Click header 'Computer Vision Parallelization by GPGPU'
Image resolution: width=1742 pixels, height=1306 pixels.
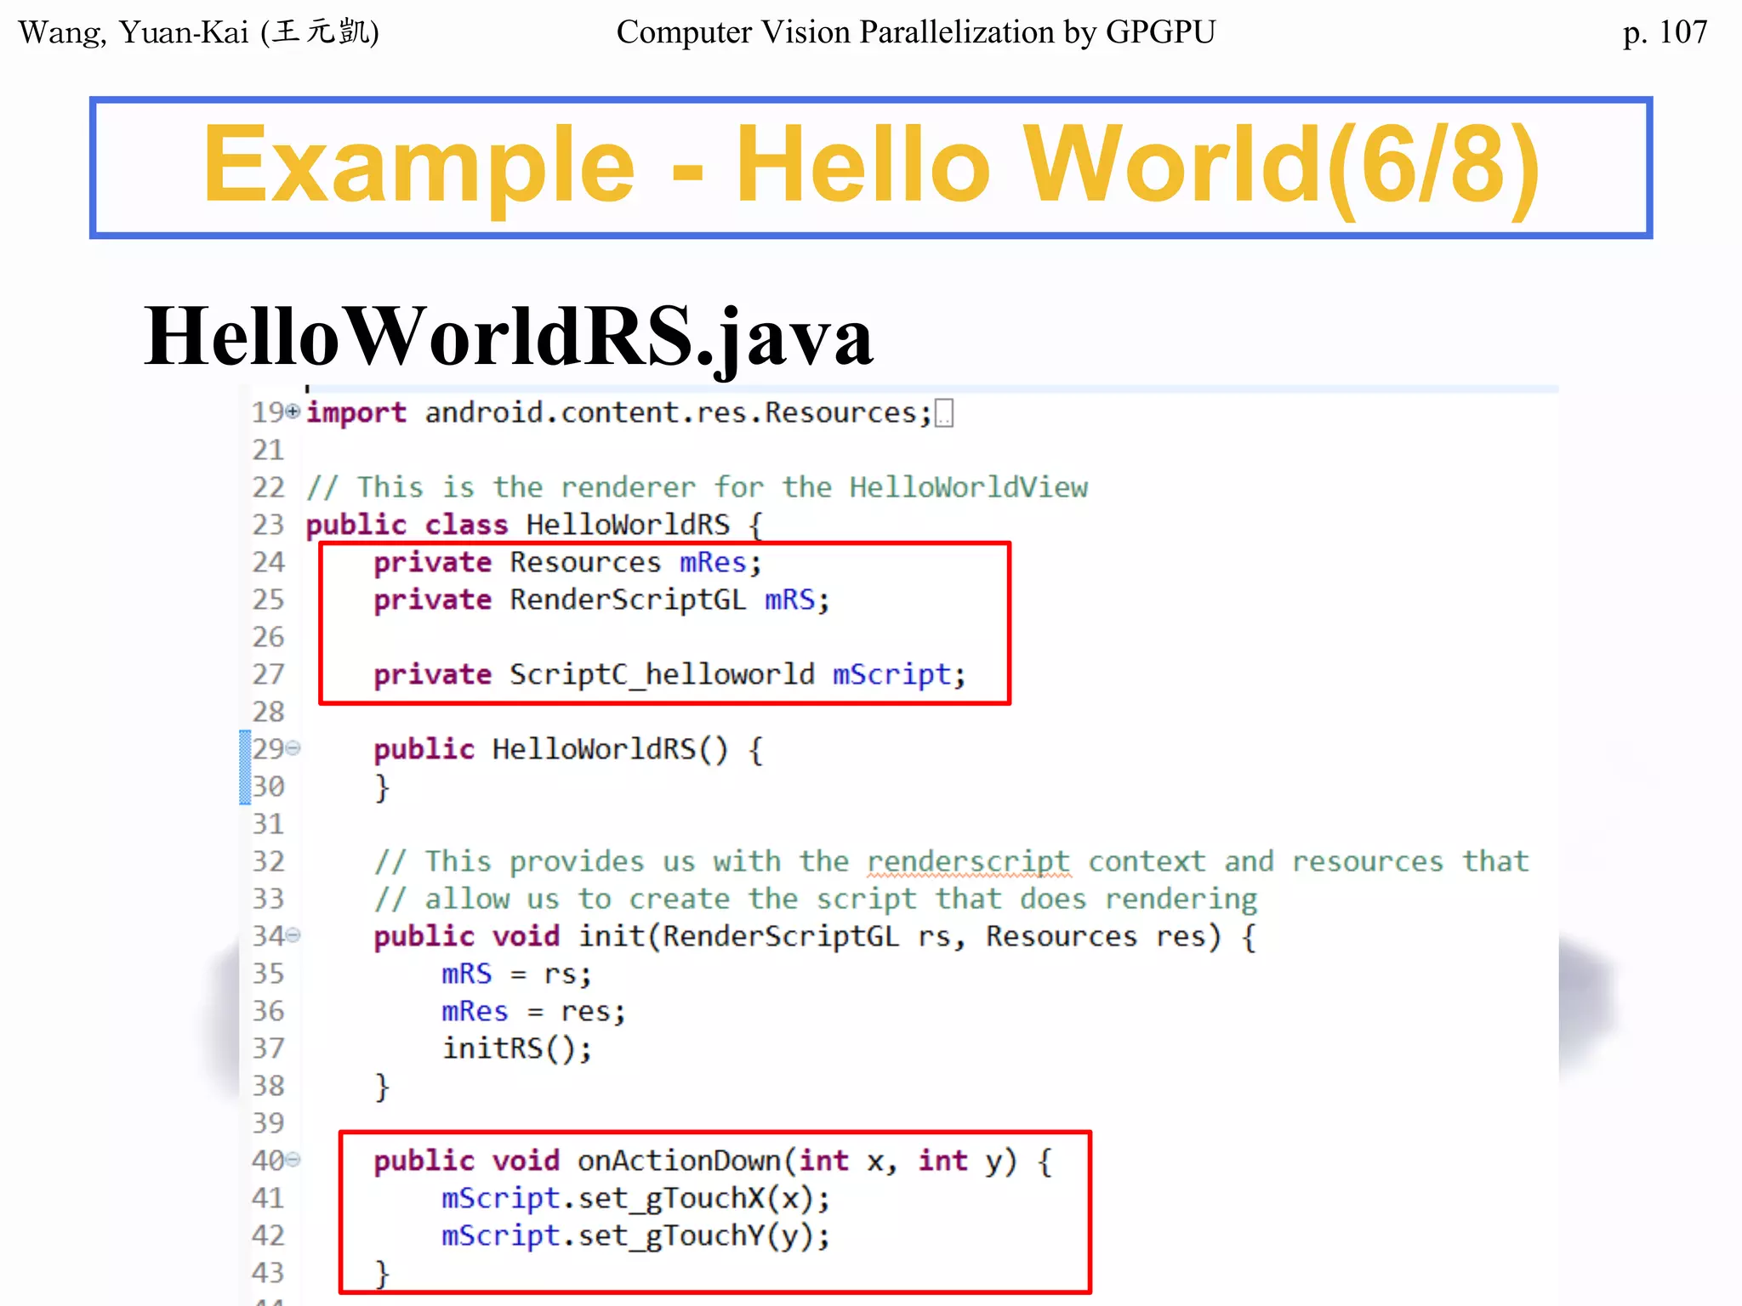916,32
